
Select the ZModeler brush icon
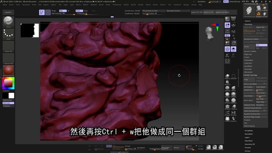click(x=227, y=107)
